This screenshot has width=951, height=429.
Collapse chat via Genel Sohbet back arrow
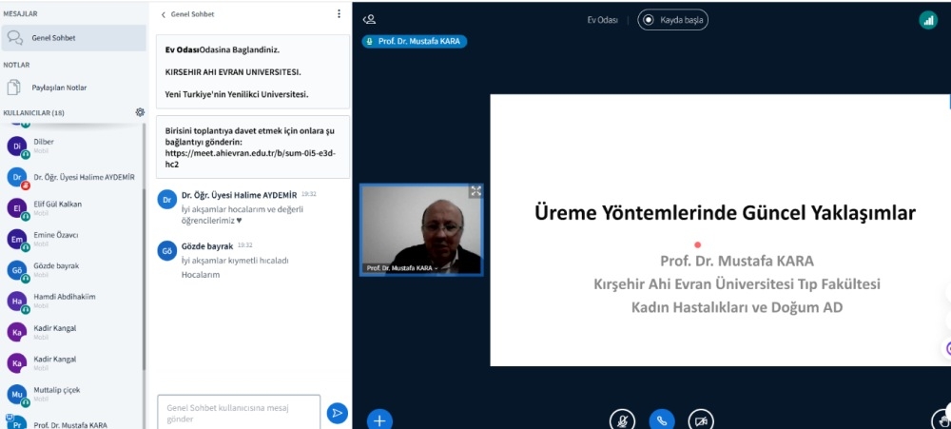tap(164, 15)
